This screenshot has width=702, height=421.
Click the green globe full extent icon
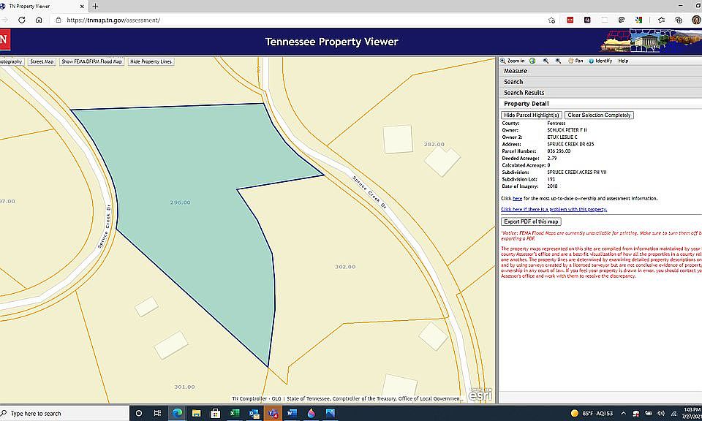[x=532, y=61]
